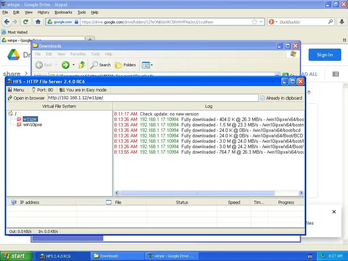
Task: Click Open in browser in HFS
Action: 26,98
